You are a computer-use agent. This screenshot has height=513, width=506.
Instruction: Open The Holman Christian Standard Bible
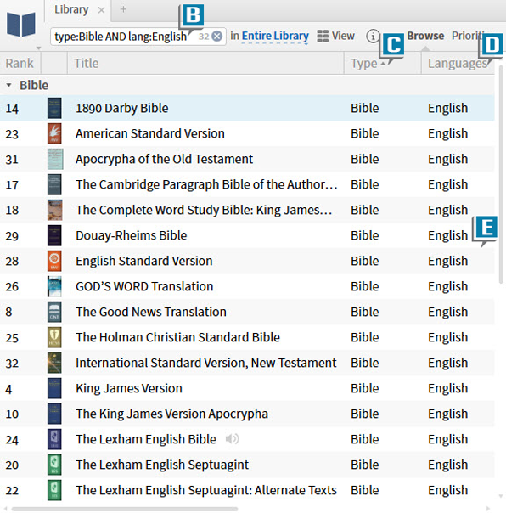coord(178,337)
